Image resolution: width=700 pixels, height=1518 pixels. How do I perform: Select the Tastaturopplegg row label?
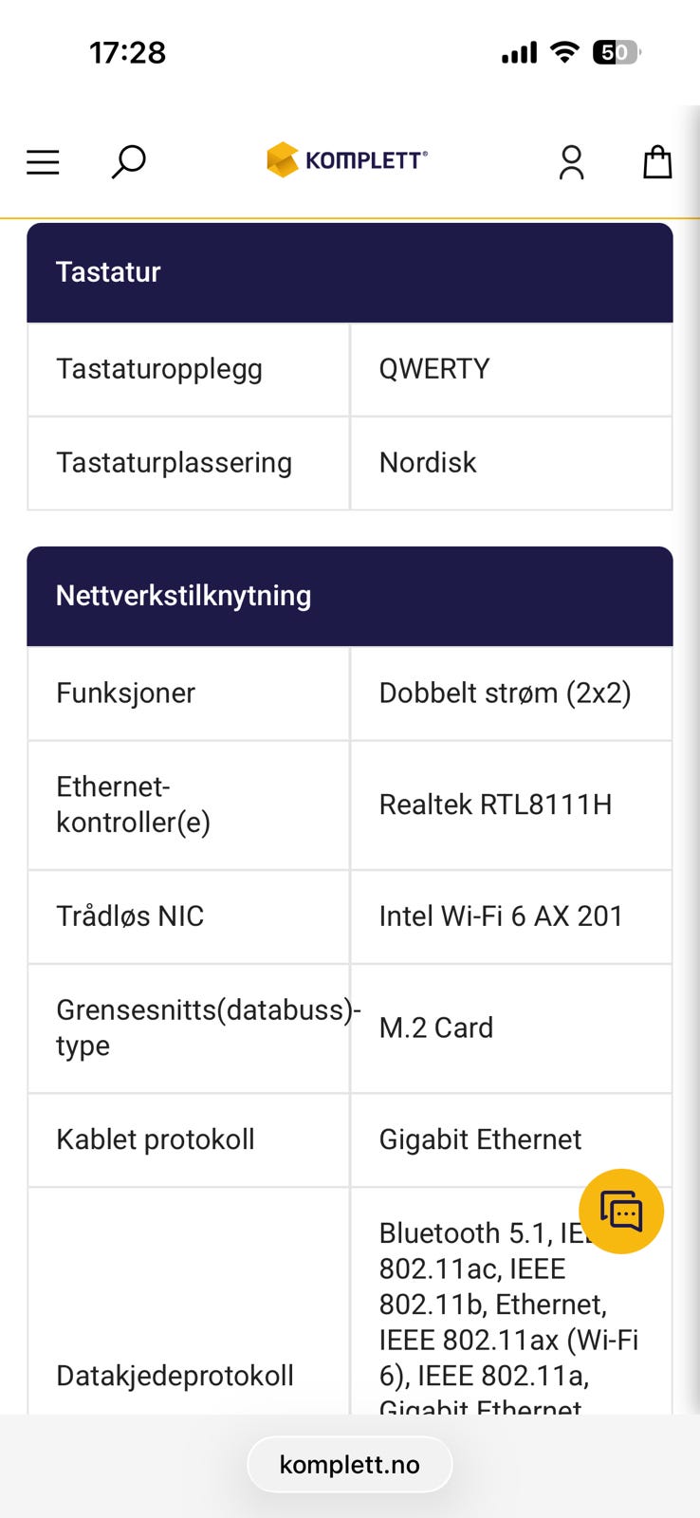(x=159, y=369)
